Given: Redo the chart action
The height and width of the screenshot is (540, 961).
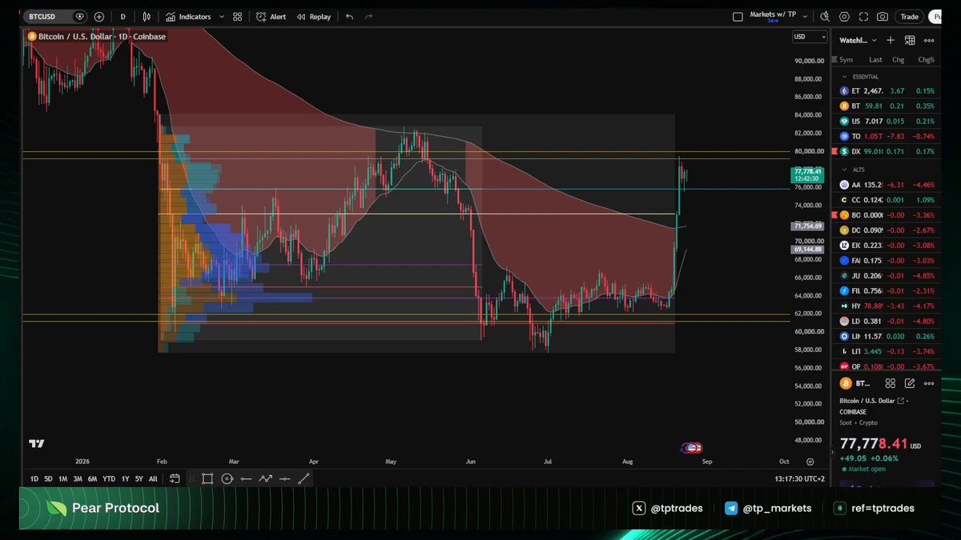Looking at the screenshot, I should pos(369,16).
